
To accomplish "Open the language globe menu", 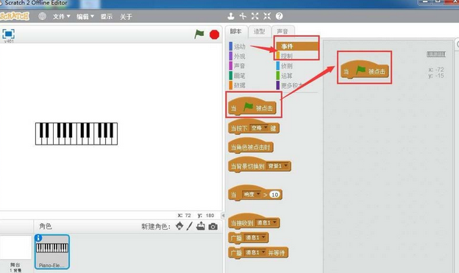I will 43,16.
